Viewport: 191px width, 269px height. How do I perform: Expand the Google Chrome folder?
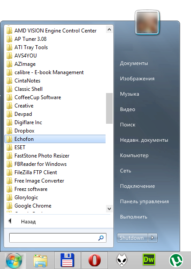tap(55, 206)
